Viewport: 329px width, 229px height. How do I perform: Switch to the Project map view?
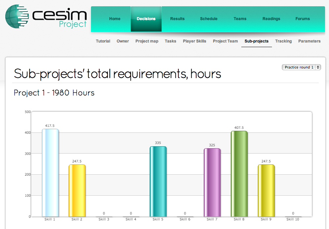pyautogui.click(x=147, y=41)
